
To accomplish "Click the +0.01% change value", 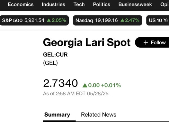I will 111,85.
